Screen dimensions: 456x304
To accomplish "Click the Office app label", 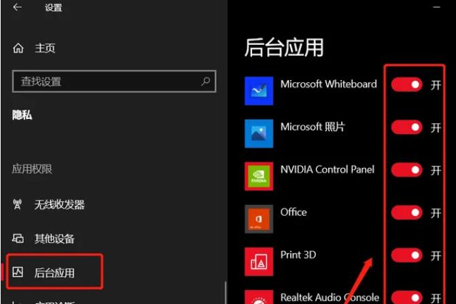I will pyautogui.click(x=294, y=212).
